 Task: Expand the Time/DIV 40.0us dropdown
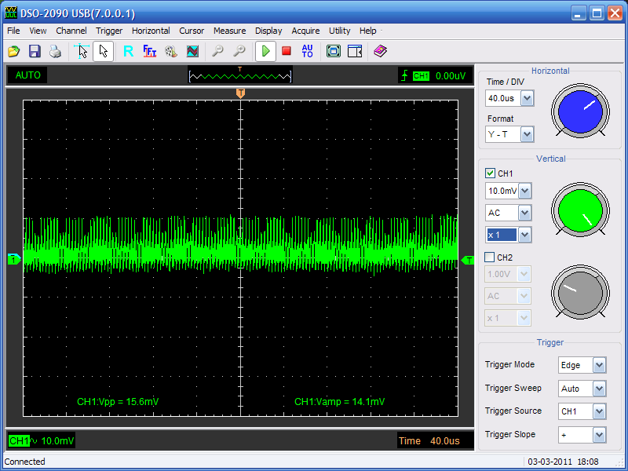pyautogui.click(x=527, y=99)
